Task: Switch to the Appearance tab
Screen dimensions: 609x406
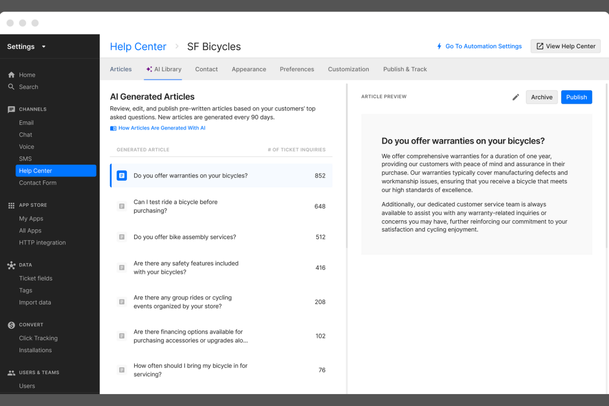Action: (249, 69)
